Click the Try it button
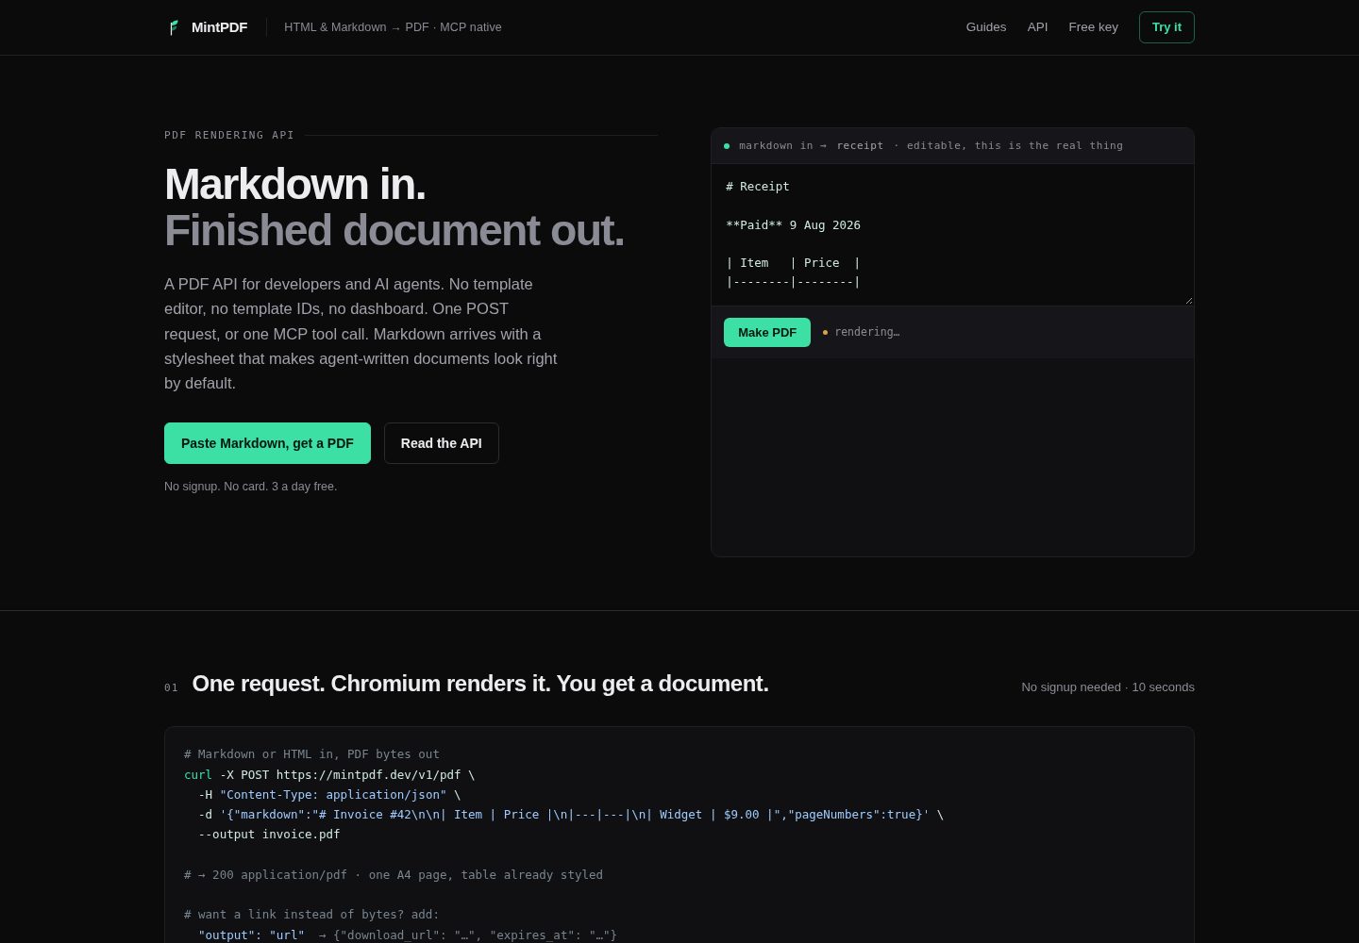The height and width of the screenshot is (943, 1359). 1166,27
